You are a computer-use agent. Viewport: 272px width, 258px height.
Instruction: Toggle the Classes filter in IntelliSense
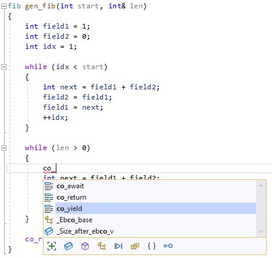pyautogui.click(x=68, y=246)
